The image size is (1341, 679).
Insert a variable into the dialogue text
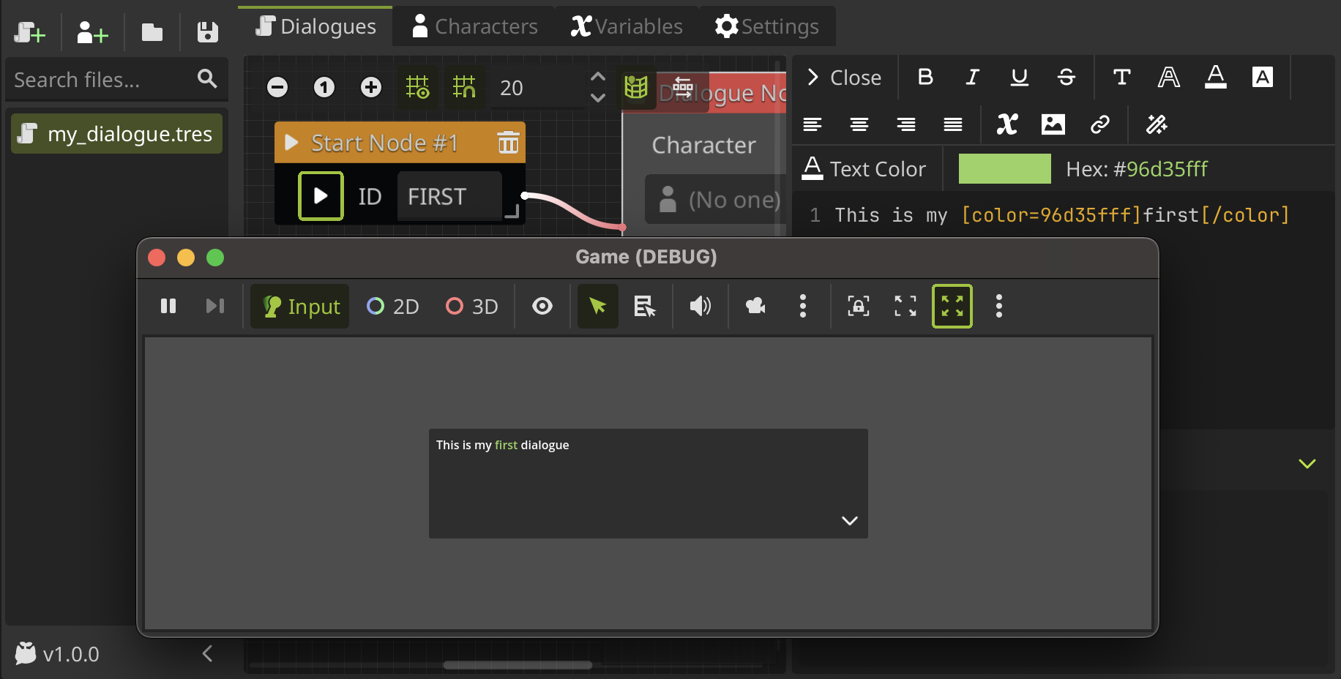pos(1007,124)
